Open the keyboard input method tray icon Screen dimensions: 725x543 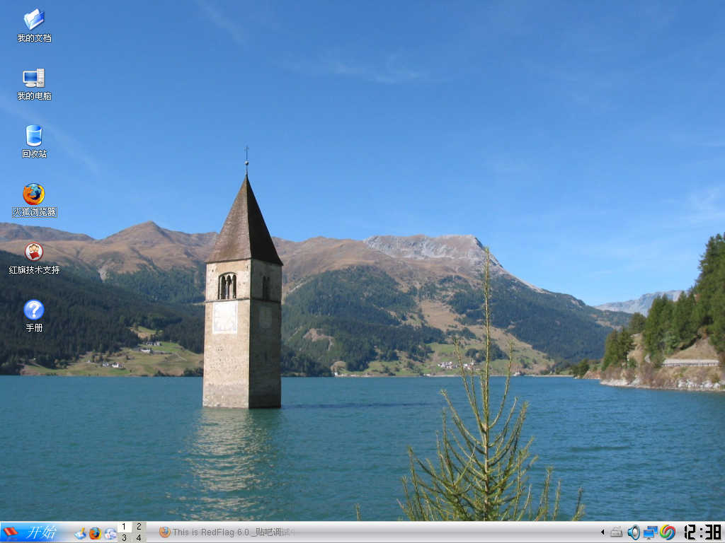616,532
